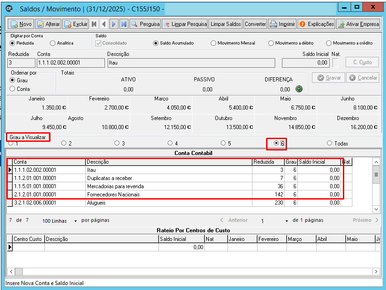Click the Janeiro balance value 1.350,00
Viewport: 386px width, 290px height.
coord(54,108)
